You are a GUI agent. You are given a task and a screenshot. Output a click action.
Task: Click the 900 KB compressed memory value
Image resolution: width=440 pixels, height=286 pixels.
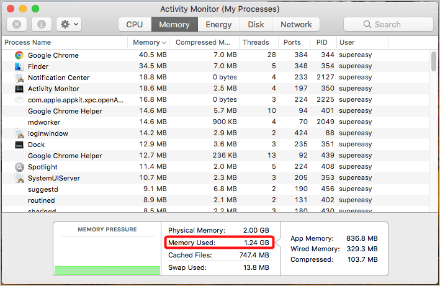[x=225, y=122]
